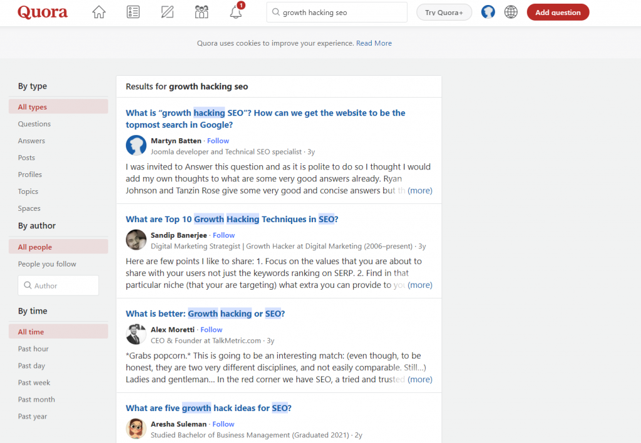Open 'five growth hack ideas for SEO' question

(x=208, y=408)
